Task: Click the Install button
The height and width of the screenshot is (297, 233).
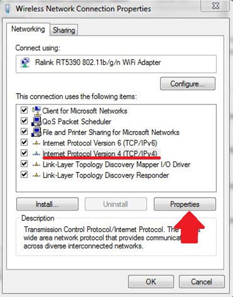Action: pos(47,204)
